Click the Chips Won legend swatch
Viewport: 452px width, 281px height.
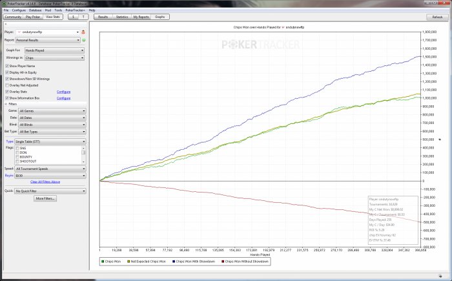(103, 262)
